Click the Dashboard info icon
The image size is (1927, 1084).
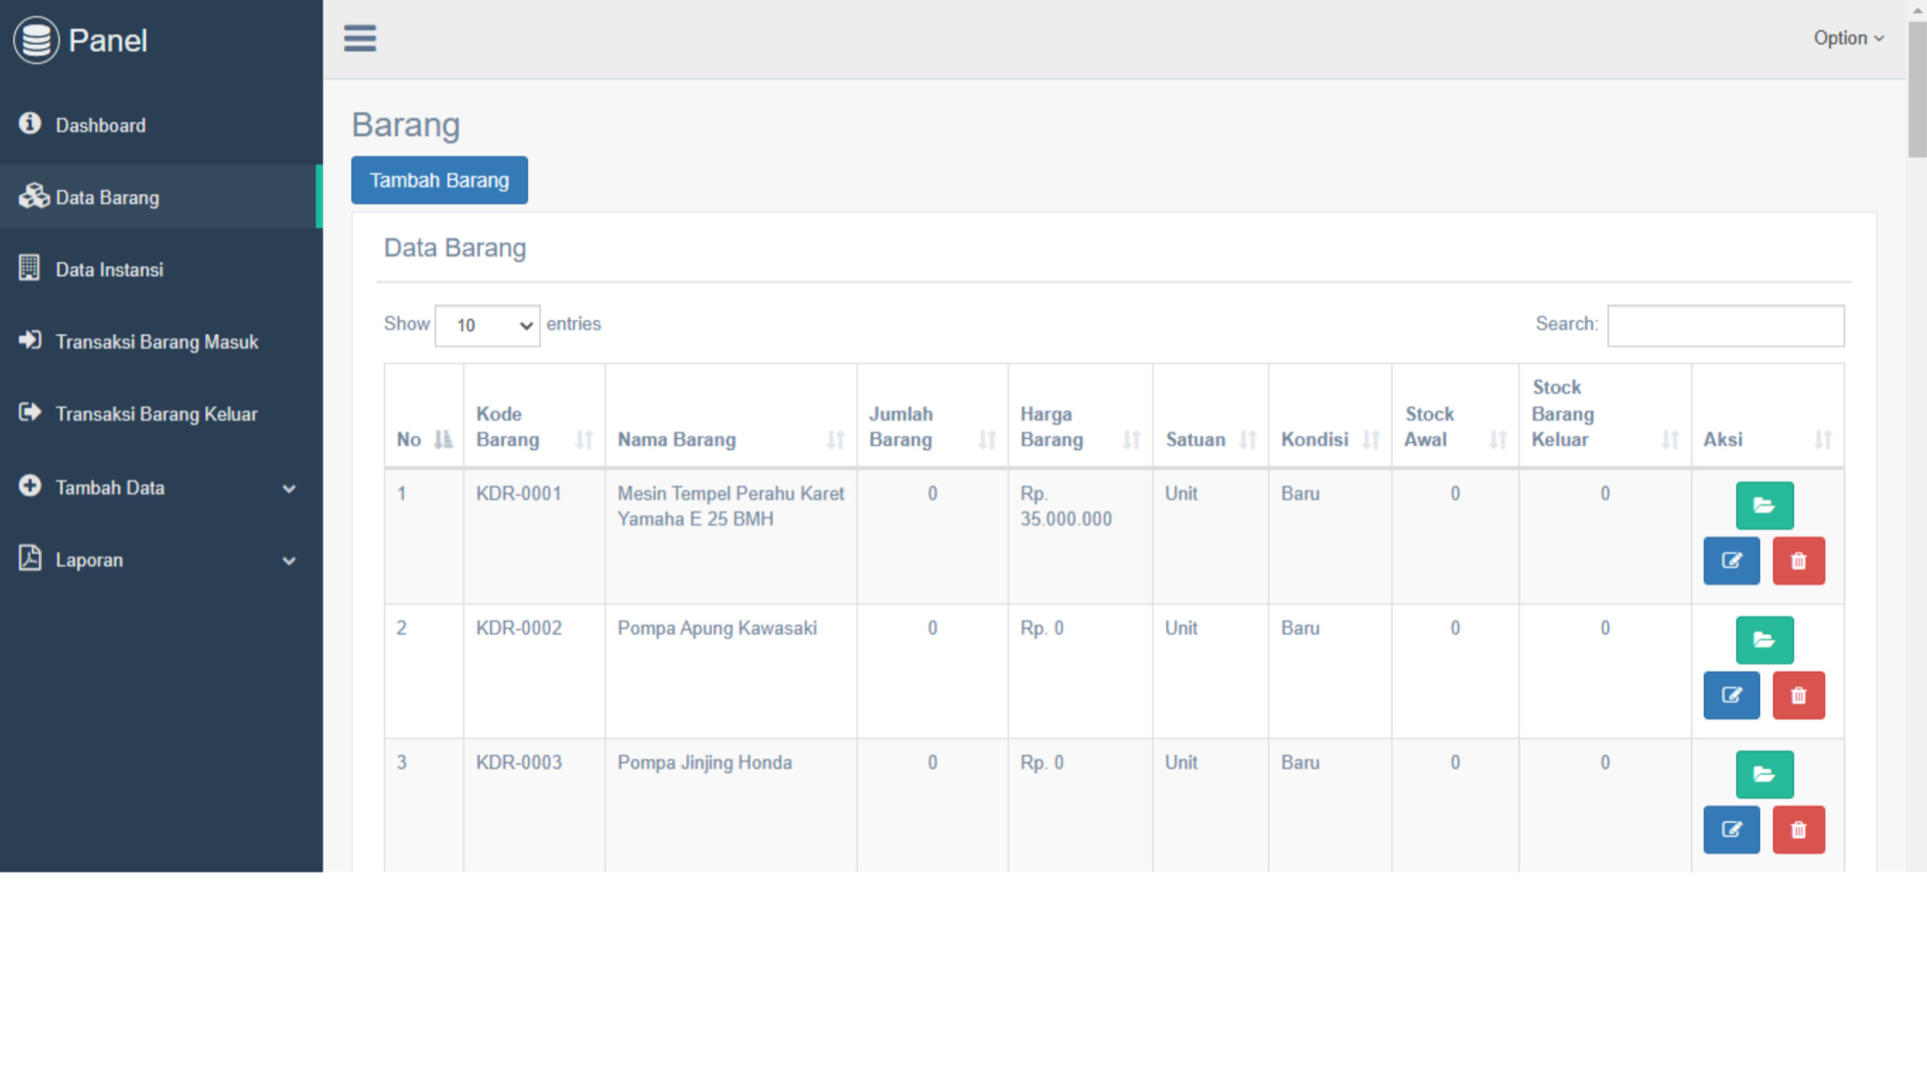30,123
